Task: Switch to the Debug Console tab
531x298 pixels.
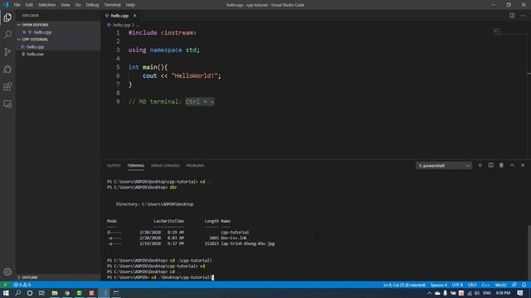Action: click(165, 166)
